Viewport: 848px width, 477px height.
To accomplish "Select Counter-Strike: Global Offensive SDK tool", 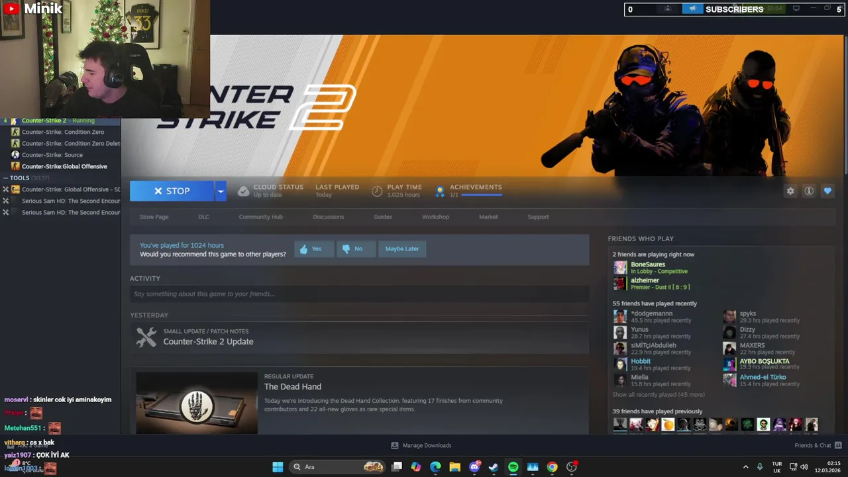I will [x=71, y=189].
